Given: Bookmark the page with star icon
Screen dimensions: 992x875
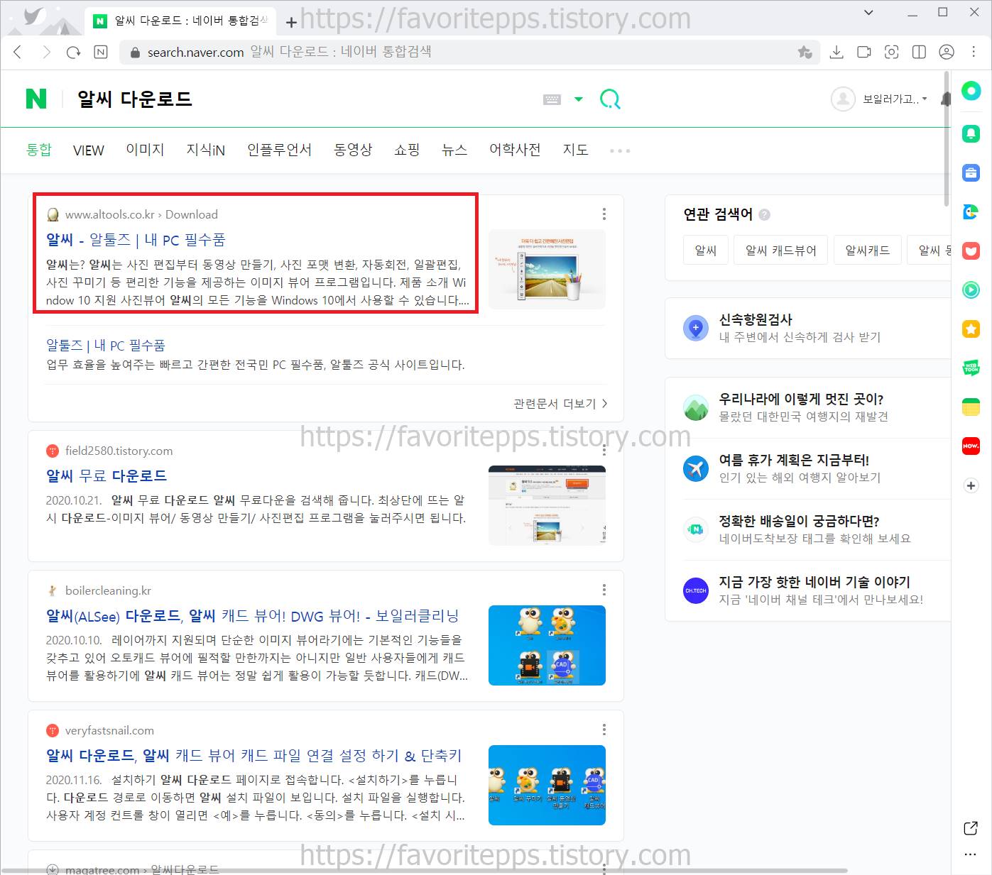Looking at the screenshot, I should (805, 52).
